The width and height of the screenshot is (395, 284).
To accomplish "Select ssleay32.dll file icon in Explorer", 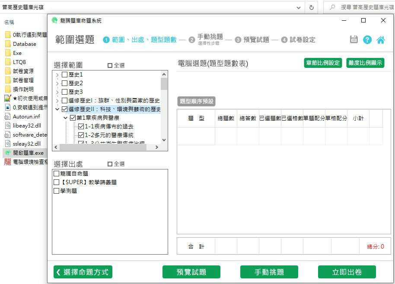I will [8, 144].
